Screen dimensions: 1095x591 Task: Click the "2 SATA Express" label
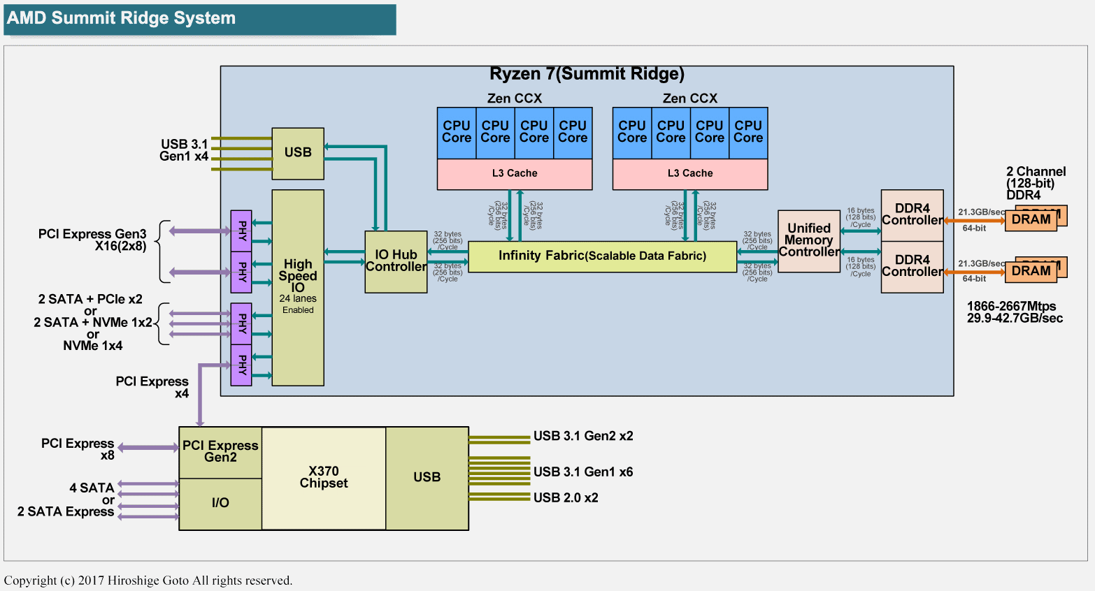tap(66, 511)
